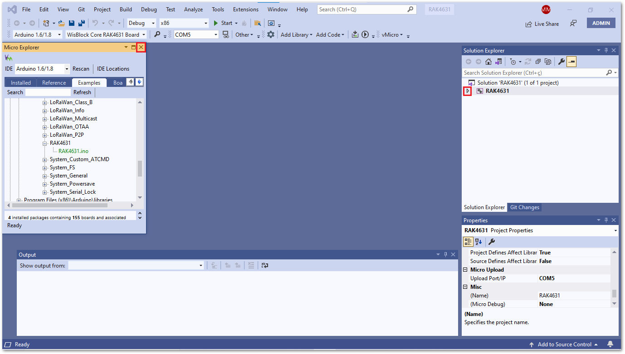
Task: Click the Property Pages wrench in Properties panel
Action: [x=492, y=242]
